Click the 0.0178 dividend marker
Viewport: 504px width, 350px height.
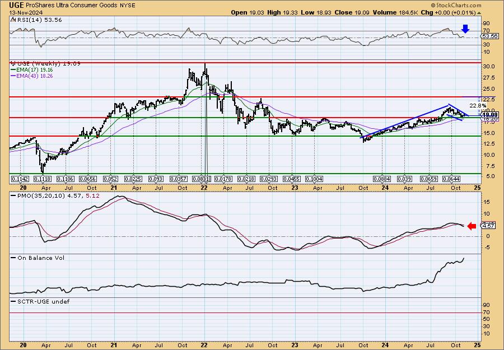click(223, 179)
